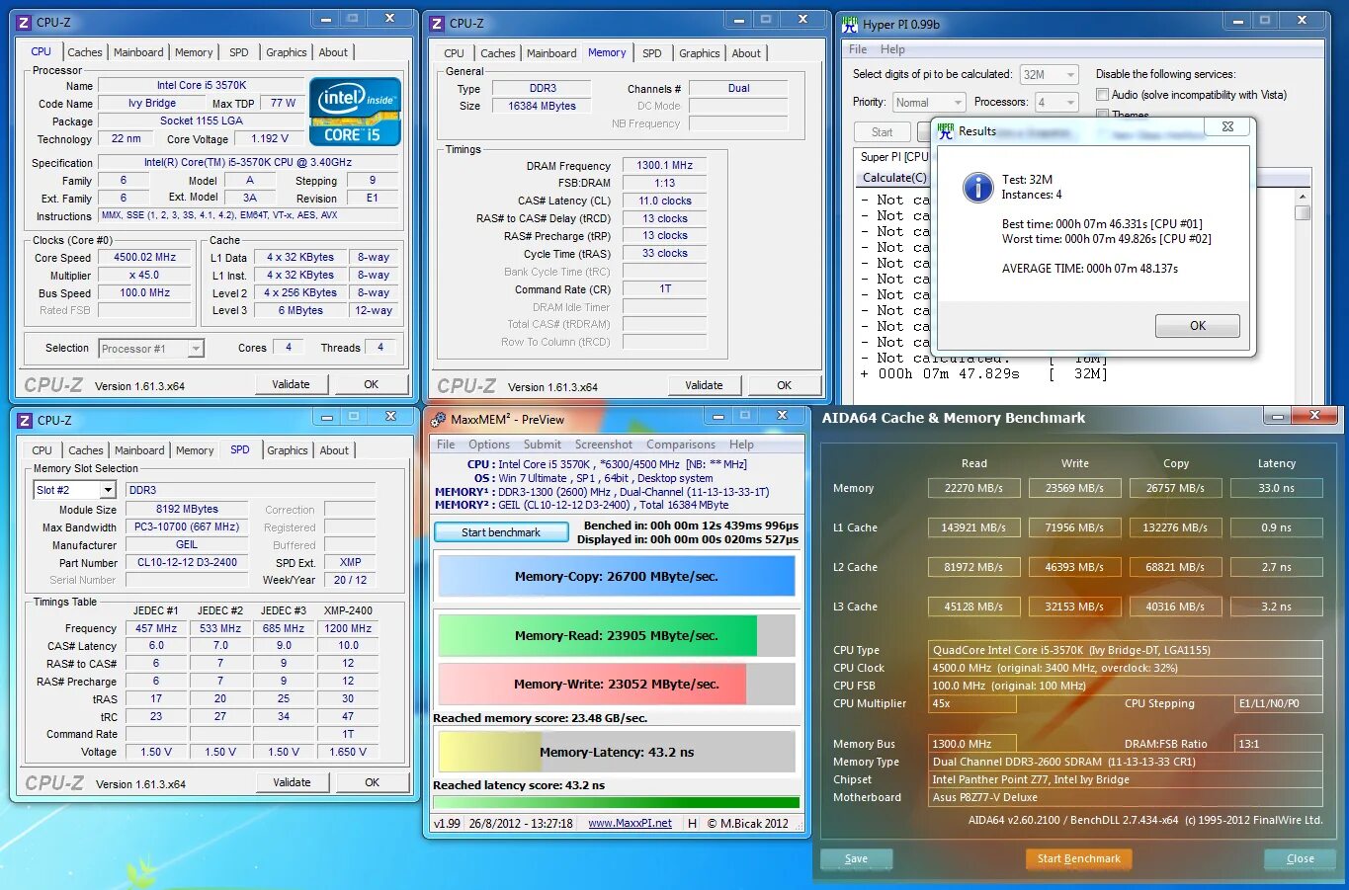
Task: Open Submit menu in MaxxMEM
Action: pyautogui.click(x=543, y=445)
